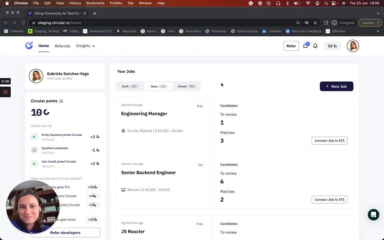Click the browser back arrow
This screenshot has width=384, height=240.
(x=6, y=23)
